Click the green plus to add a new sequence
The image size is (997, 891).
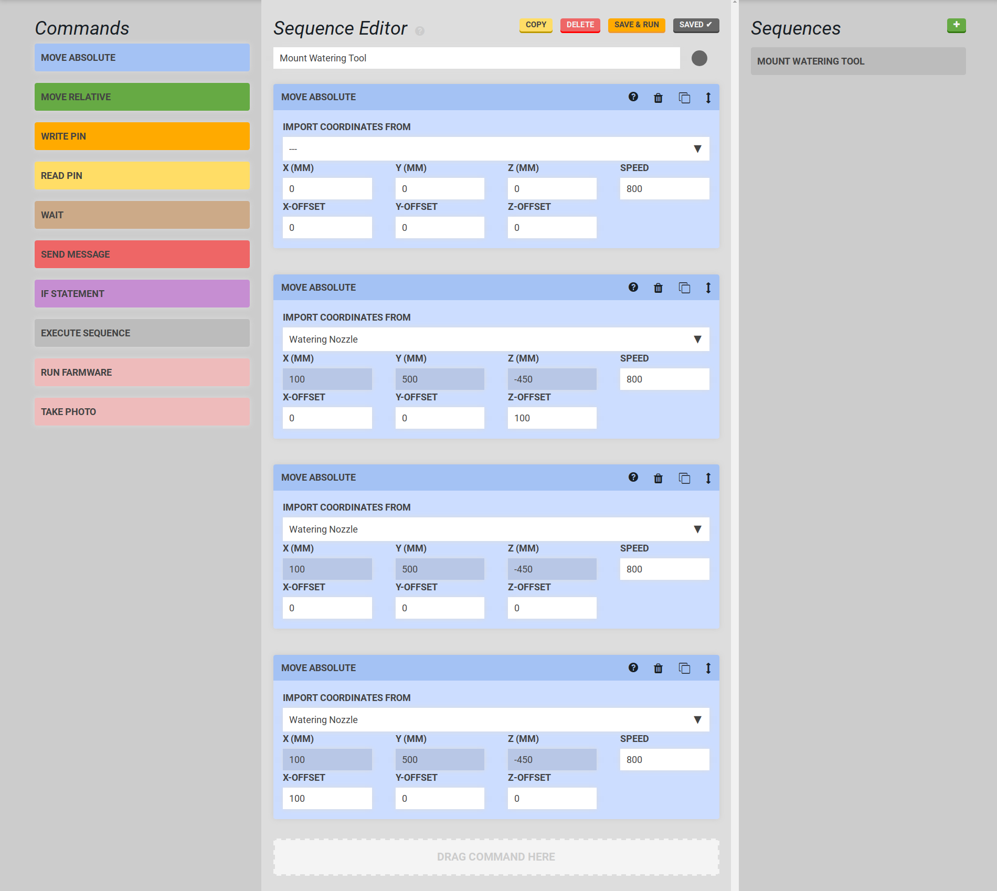coord(956,25)
